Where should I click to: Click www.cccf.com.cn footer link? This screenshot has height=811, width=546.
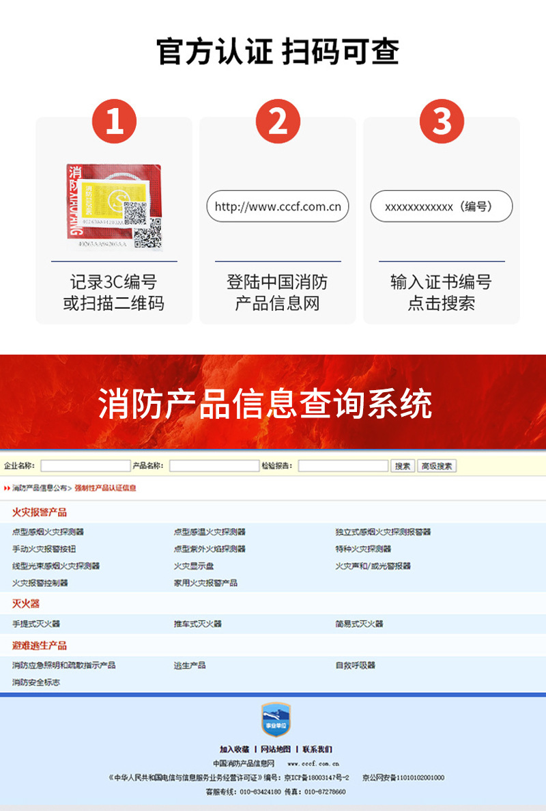tap(313, 763)
